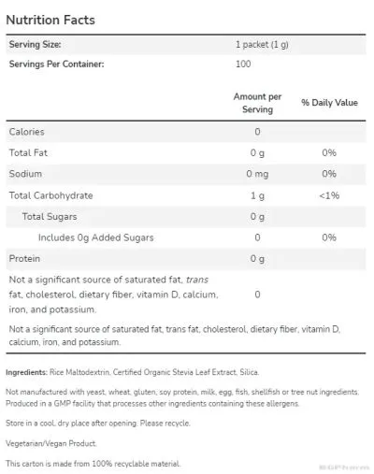Click the Amount per Serving column header
374x474 pixels.
tap(257, 103)
